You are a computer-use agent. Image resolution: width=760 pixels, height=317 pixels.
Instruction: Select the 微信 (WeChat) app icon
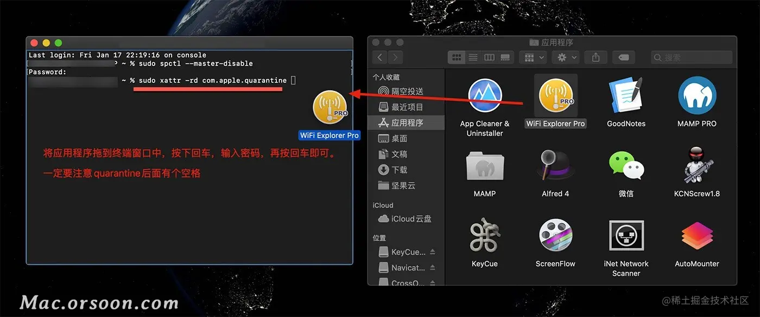(626, 166)
